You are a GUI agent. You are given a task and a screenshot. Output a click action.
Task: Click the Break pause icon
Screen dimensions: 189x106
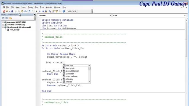[x=40, y=11]
